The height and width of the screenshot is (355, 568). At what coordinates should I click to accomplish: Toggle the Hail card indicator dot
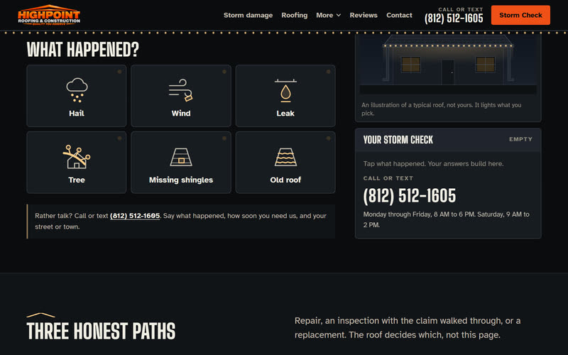119,72
